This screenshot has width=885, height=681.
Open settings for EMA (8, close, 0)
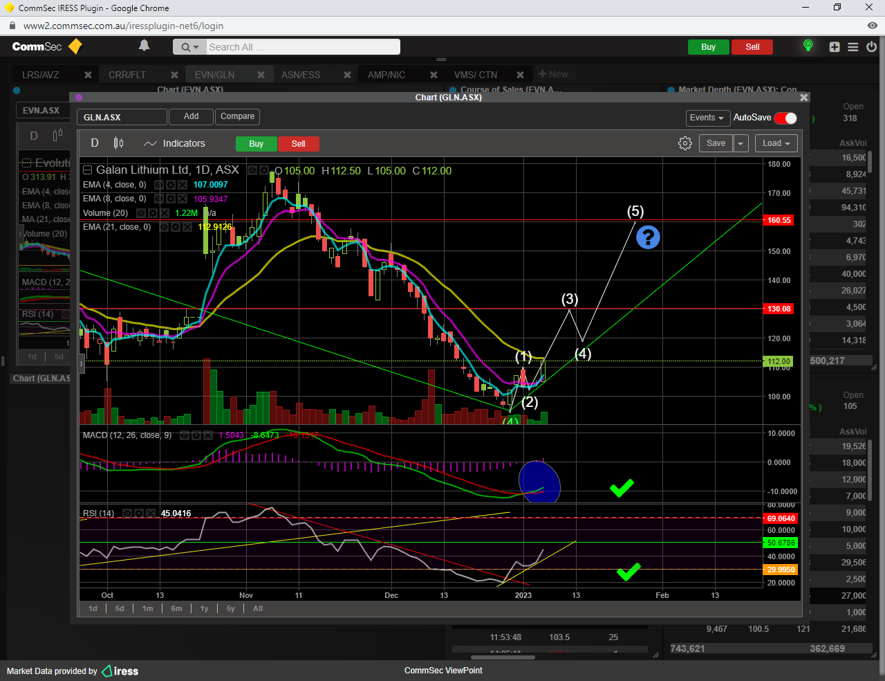171,199
